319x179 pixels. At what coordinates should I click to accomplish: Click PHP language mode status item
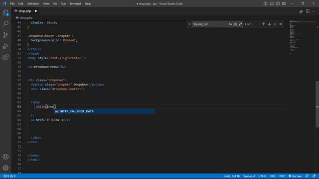click(282, 176)
